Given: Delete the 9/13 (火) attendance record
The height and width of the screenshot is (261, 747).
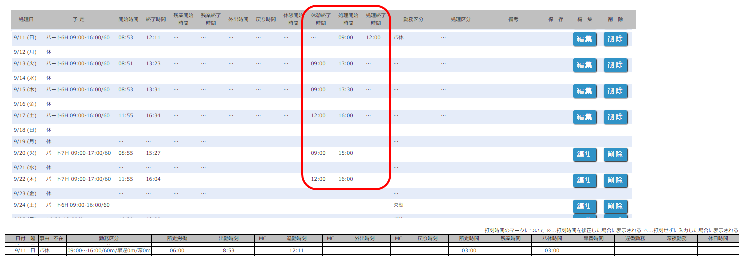Looking at the screenshot, I should click(x=615, y=65).
